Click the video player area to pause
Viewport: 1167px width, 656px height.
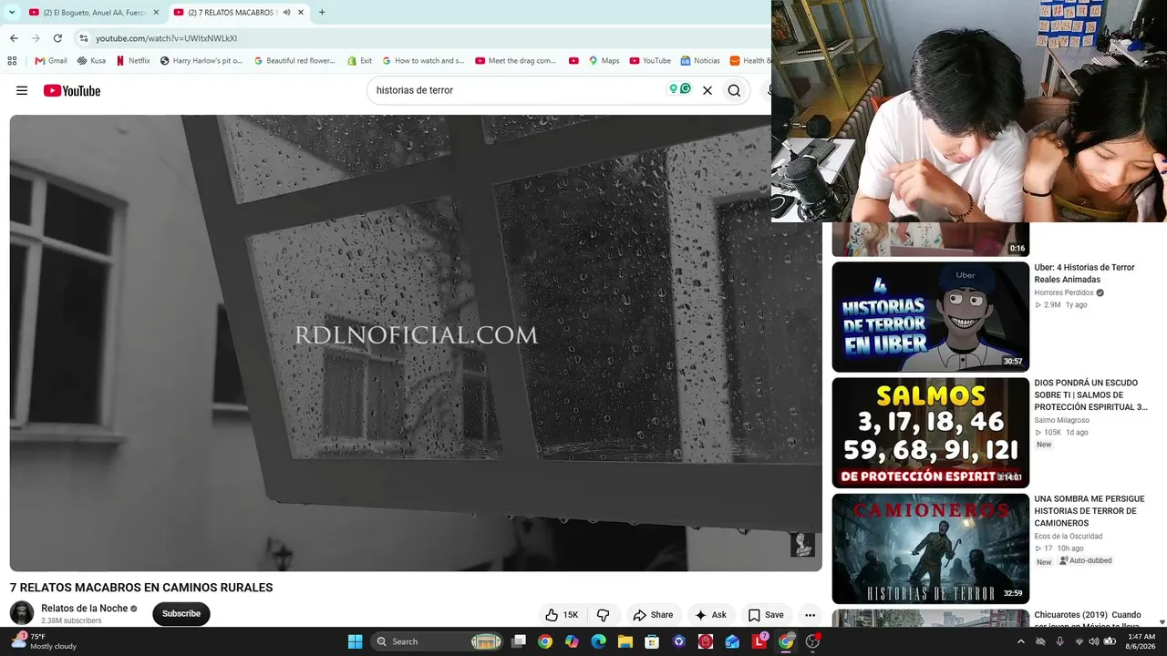pyautogui.click(x=416, y=343)
